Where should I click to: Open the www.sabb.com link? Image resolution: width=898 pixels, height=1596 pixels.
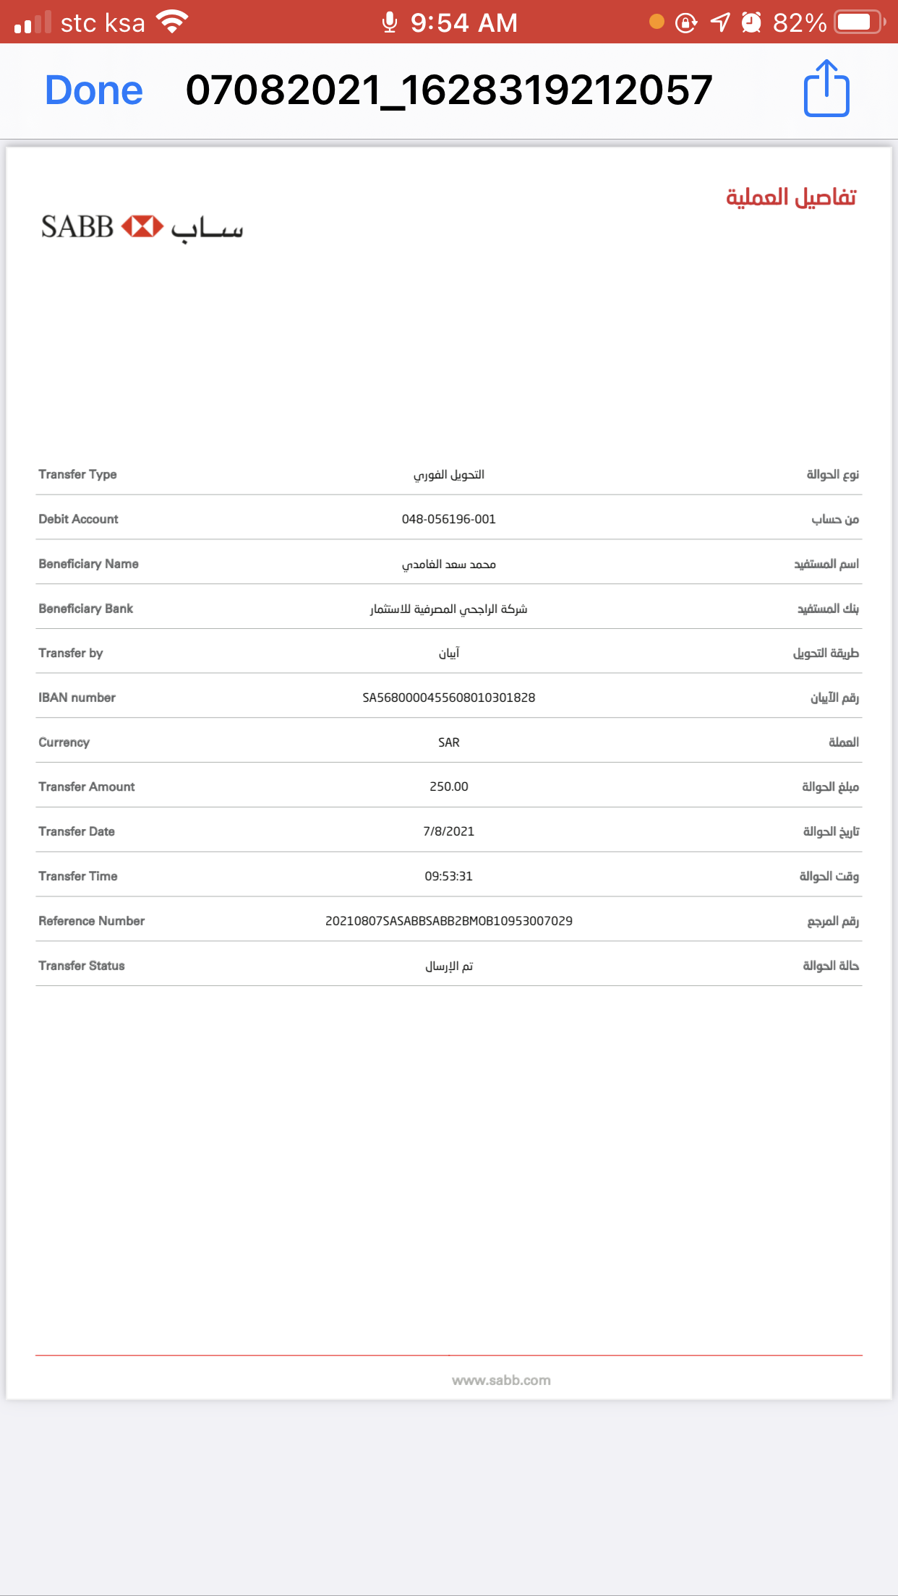501,1380
